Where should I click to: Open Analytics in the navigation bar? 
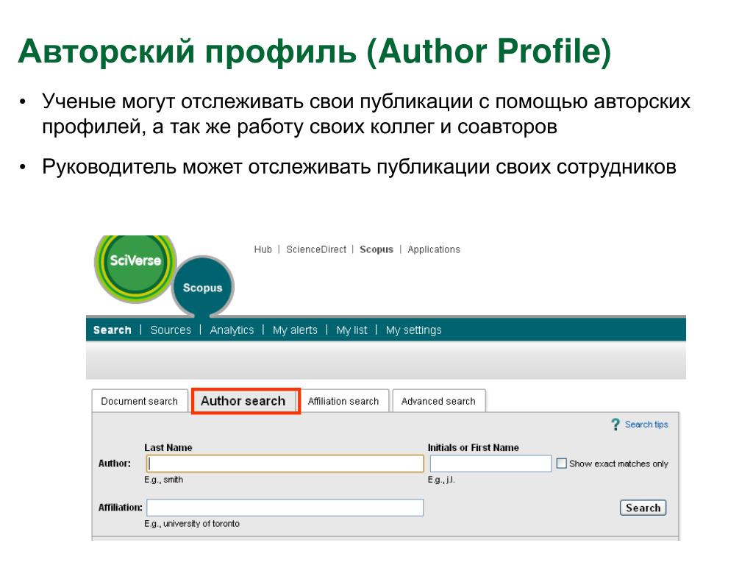tap(232, 330)
